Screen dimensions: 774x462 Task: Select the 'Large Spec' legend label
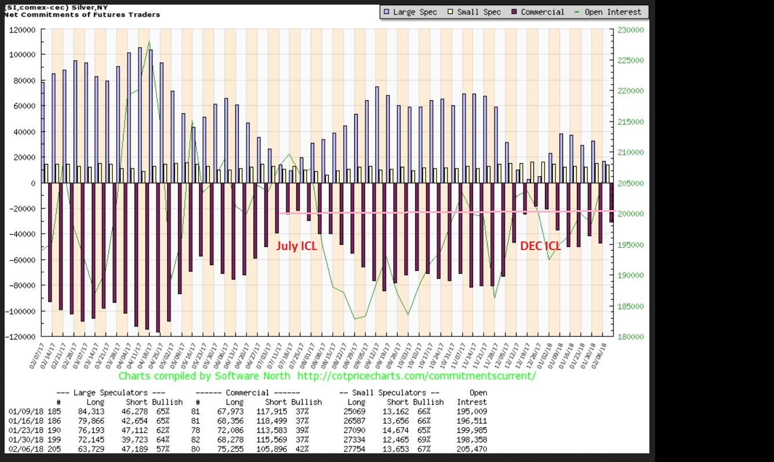415,12
